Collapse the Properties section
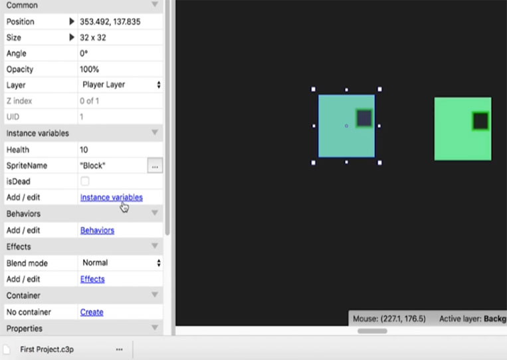 click(155, 327)
